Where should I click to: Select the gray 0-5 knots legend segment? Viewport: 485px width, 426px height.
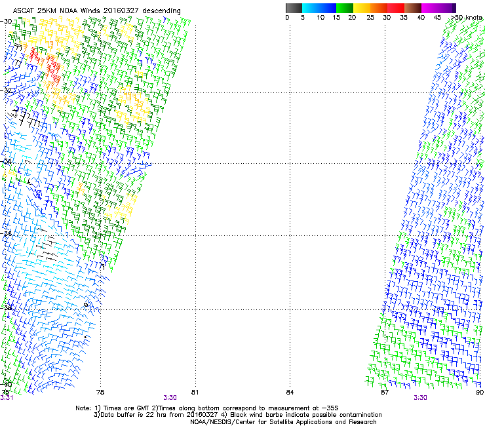(294, 8)
